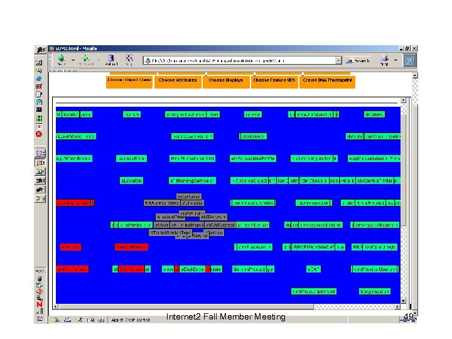The height and width of the screenshot is (339, 452).
Task: Click the Composer icon in status bar
Action: pos(79,320)
